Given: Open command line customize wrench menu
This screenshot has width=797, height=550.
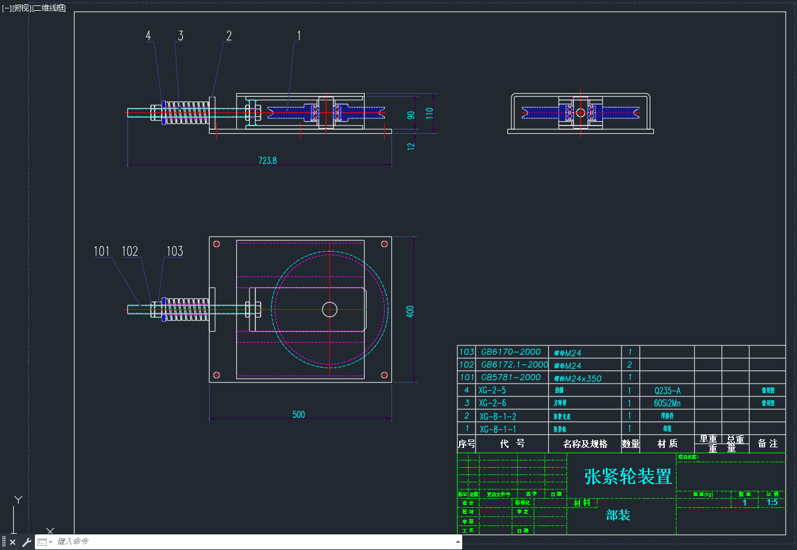Looking at the screenshot, I should pos(26,542).
